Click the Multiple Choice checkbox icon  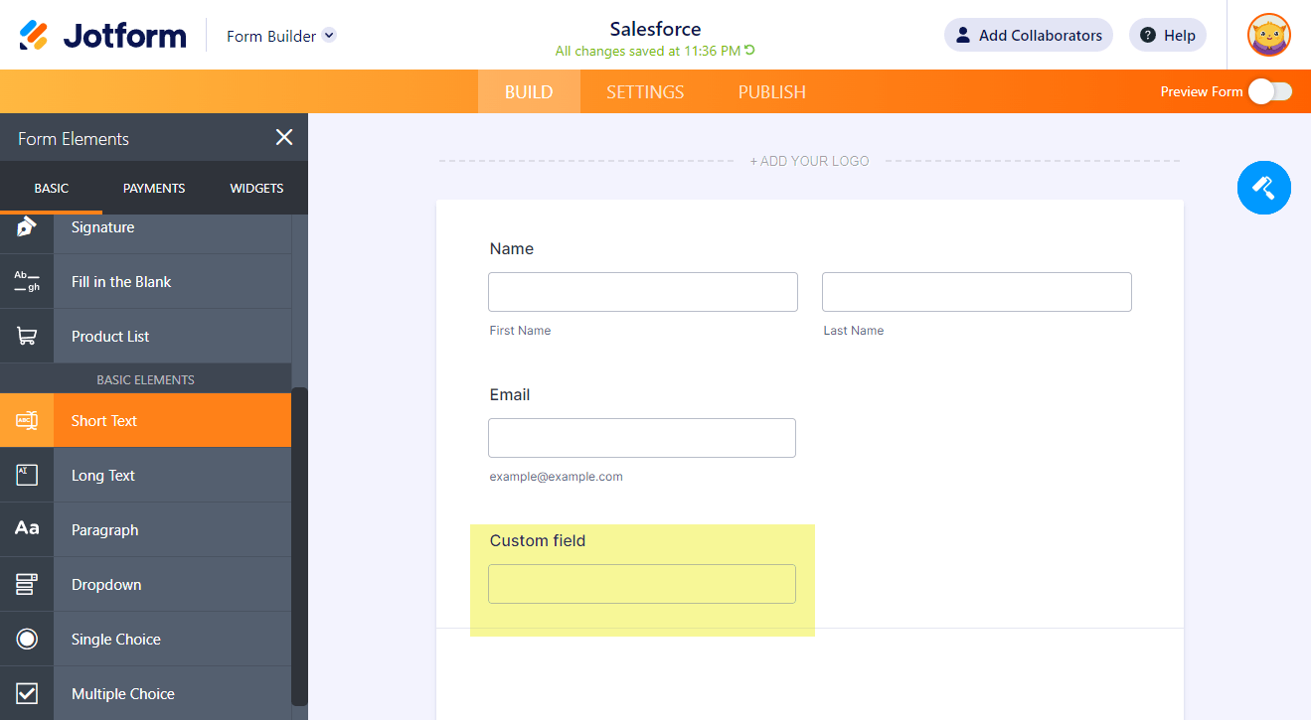point(27,693)
